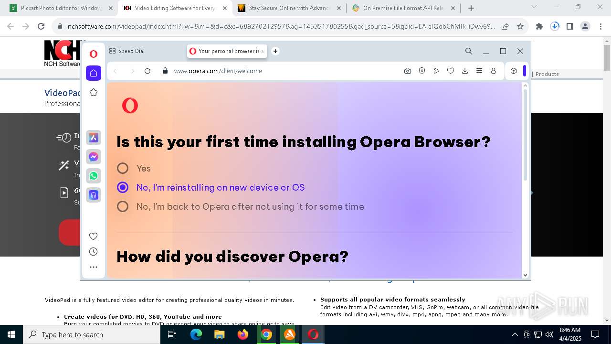Select No, I'm reinstalling on new device
This screenshot has width=611, height=344.
(123, 187)
